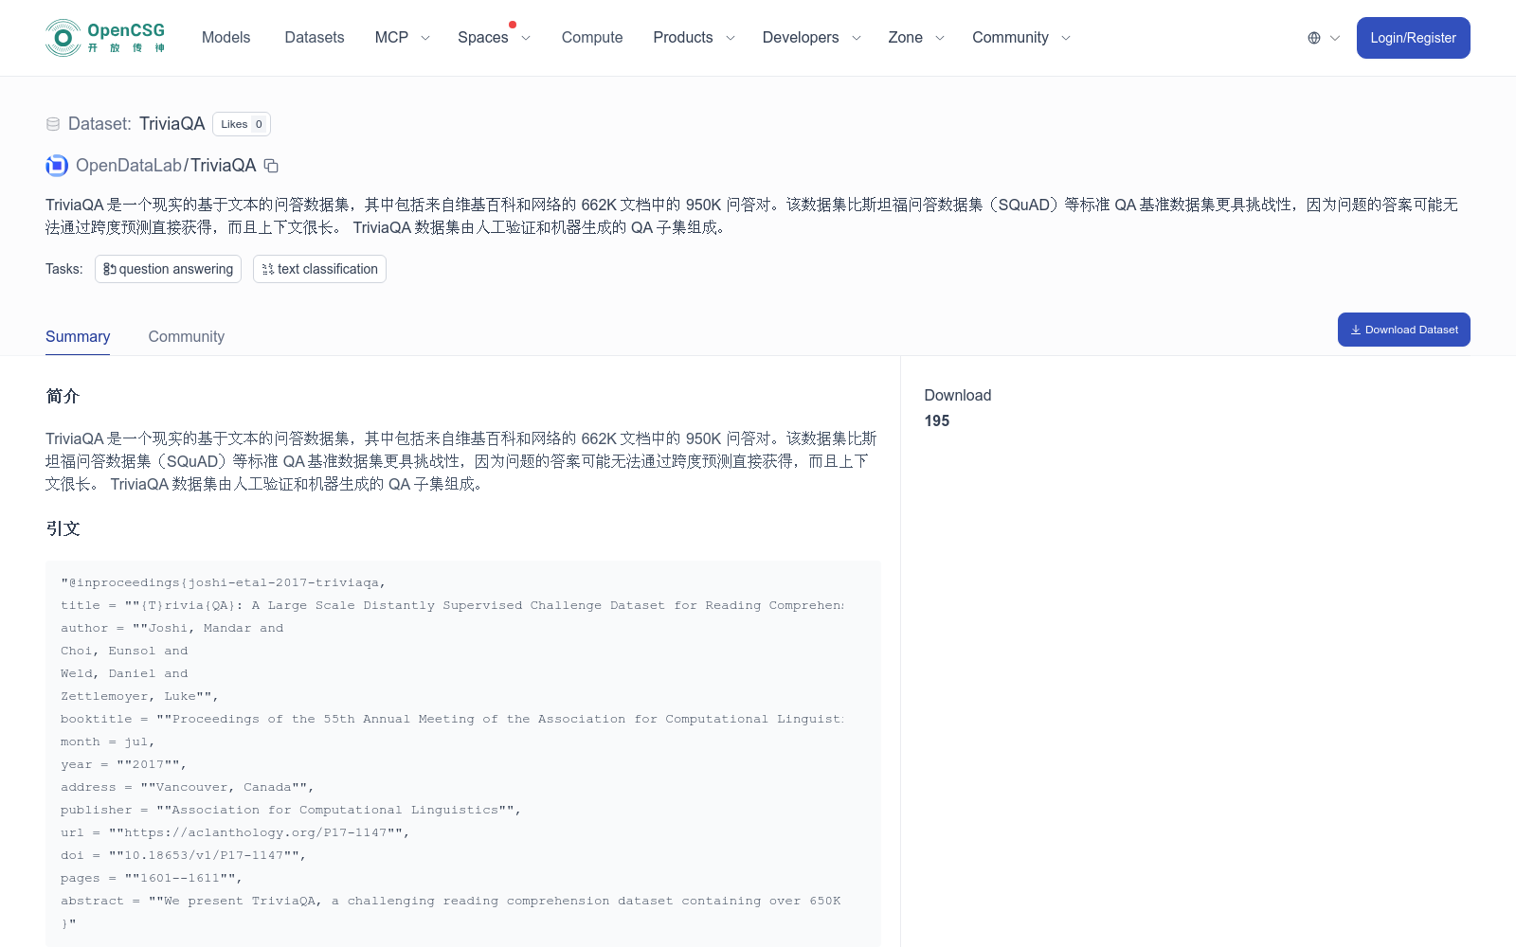Click the Download label in sidebar
Image resolution: width=1516 pixels, height=947 pixels.
958,395
